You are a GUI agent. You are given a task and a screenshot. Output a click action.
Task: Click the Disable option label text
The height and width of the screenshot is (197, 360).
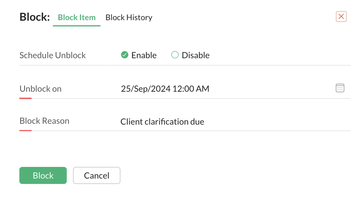[195, 55]
